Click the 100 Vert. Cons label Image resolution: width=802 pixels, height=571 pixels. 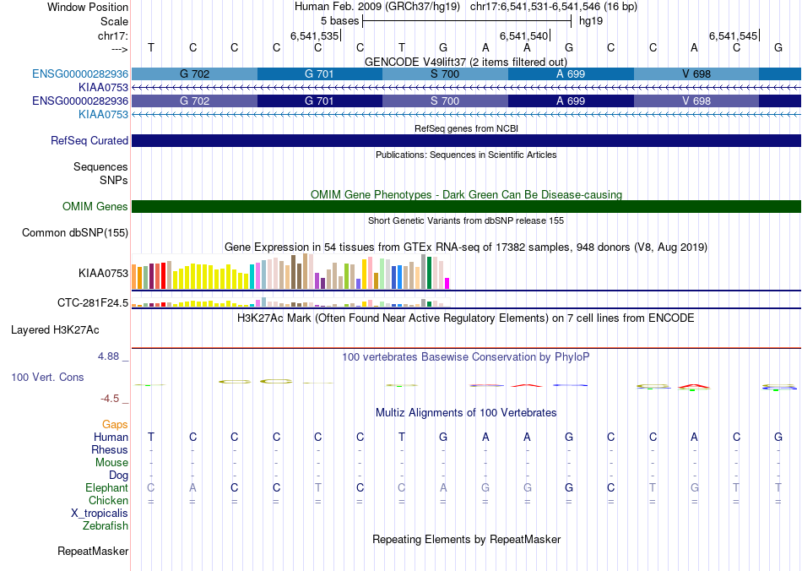(x=47, y=377)
